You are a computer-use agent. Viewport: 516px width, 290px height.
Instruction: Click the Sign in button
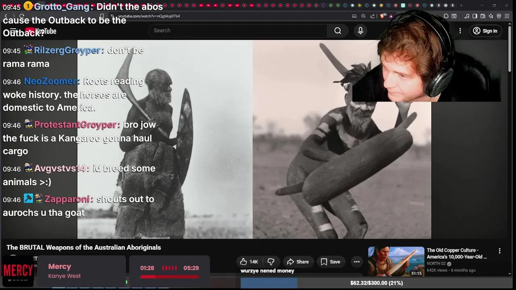click(x=485, y=31)
